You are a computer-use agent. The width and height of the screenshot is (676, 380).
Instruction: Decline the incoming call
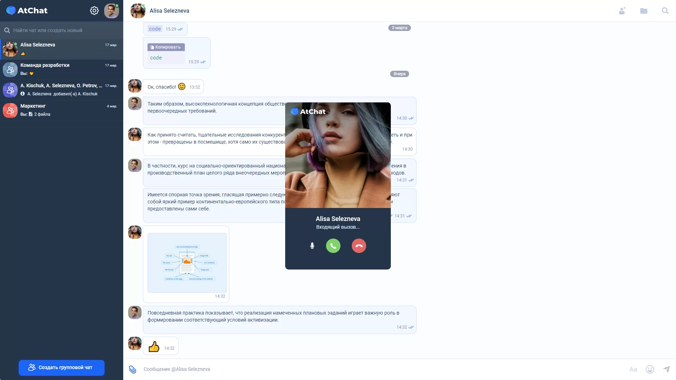pyautogui.click(x=359, y=246)
